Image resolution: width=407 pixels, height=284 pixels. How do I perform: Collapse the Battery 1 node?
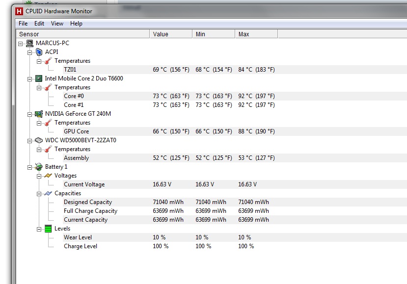[29, 167]
